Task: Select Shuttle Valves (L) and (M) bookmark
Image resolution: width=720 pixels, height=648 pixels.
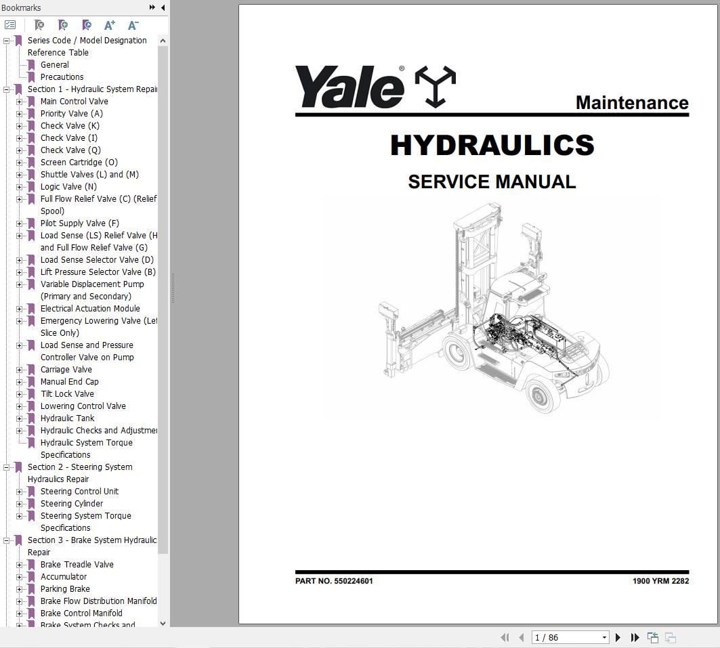Action: [x=89, y=175]
